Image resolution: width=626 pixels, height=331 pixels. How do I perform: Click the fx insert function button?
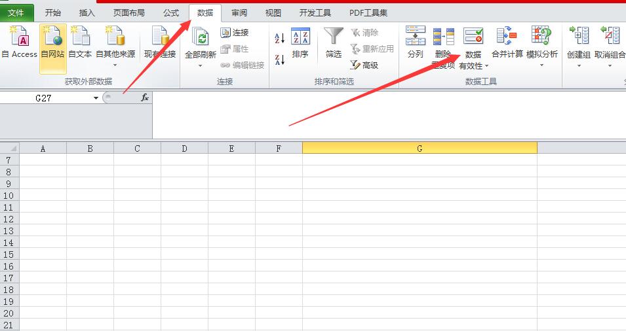145,97
